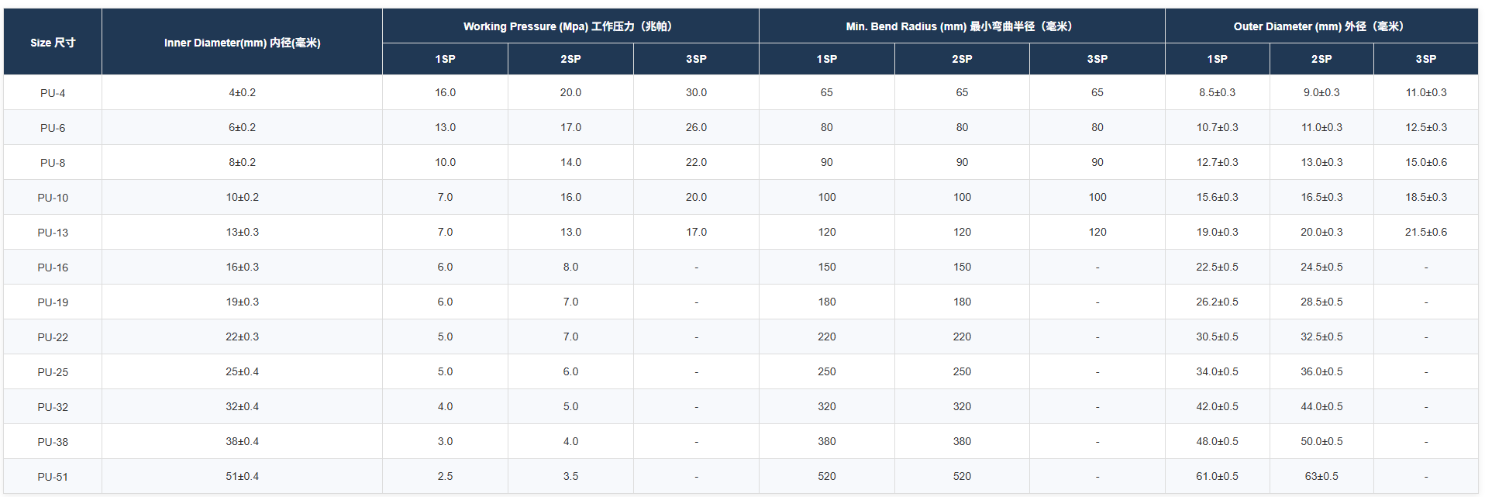Click the PU-4 size cell
The width and height of the screenshot is (1485, 497).
tap(53, 93)
